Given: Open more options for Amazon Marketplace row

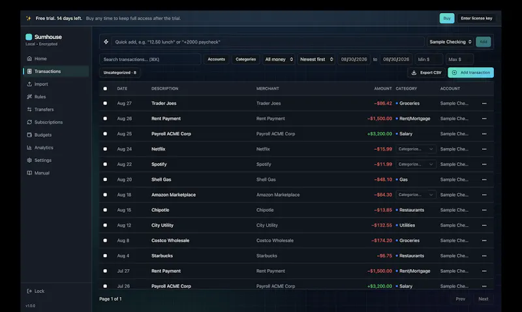Looking at the screenshot, I should pyautogui.click(x=484, y=195).
